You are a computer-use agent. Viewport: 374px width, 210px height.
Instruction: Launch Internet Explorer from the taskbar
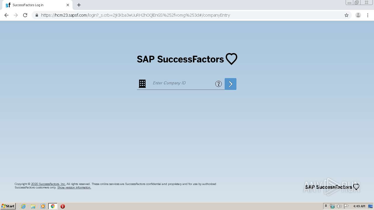click(x=23, y=206)
